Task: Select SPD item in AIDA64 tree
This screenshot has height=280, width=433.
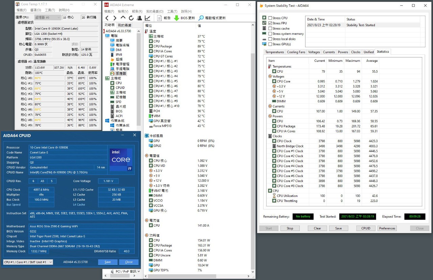Action: [x=116, y=102]
